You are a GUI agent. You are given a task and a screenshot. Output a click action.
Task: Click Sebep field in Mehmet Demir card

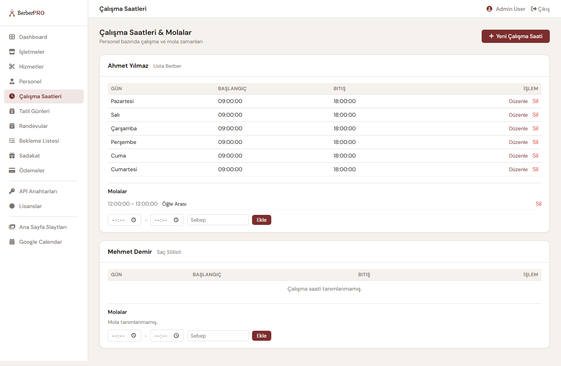tap(218, 336)
